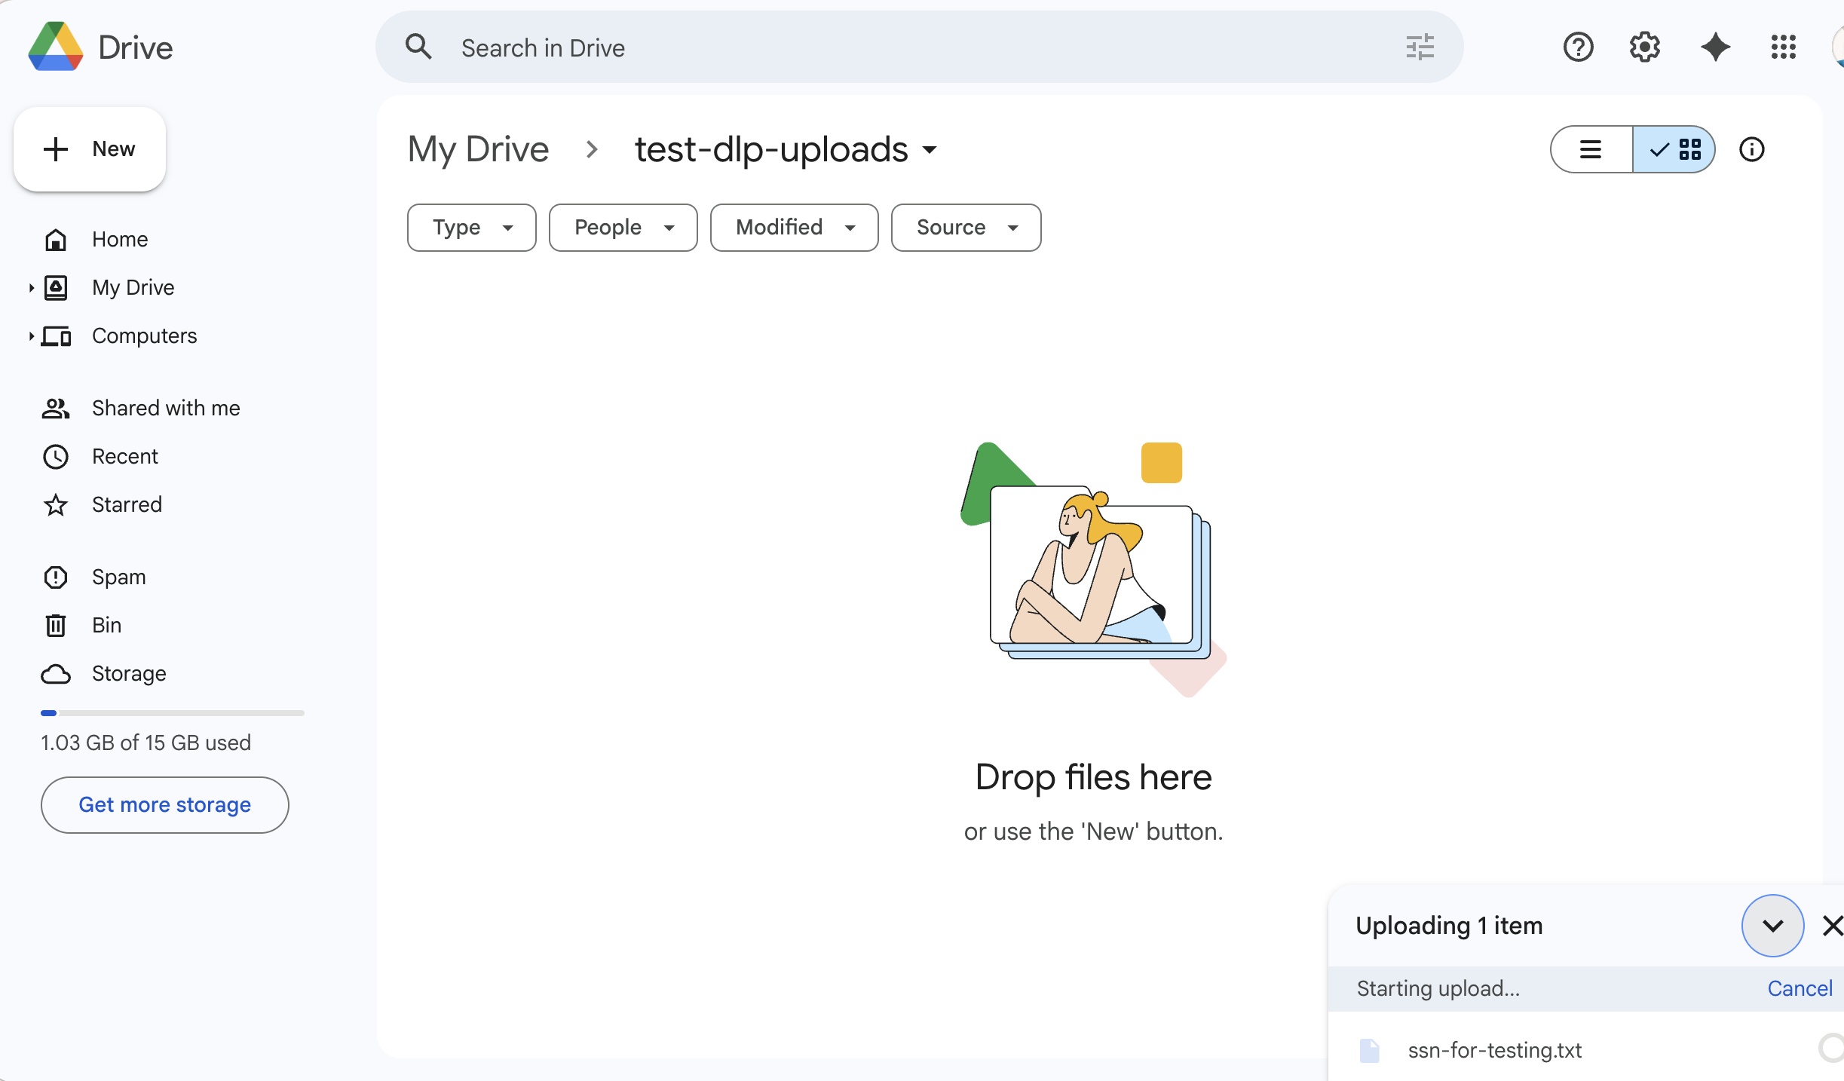This screenshot has width=1844, height=1081.
Task: Open the Spam folder
Action: pyautogui.click(x=118, y=577)
